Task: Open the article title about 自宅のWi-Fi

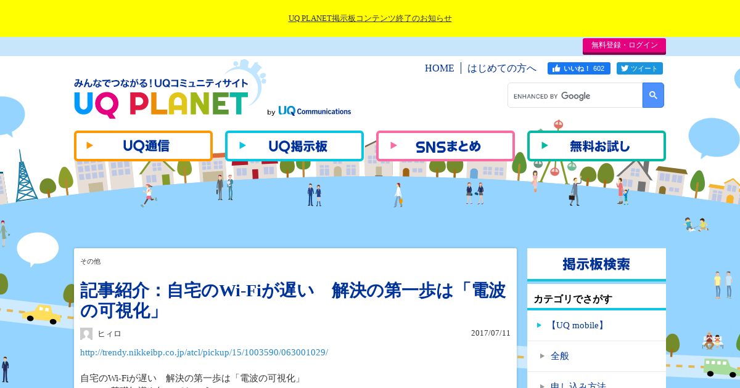Action: pyautogui.click(x=293, y=300)
